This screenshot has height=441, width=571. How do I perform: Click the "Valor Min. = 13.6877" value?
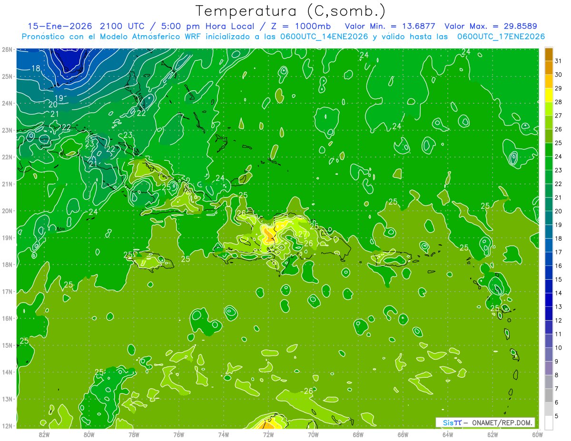[390, 26]
